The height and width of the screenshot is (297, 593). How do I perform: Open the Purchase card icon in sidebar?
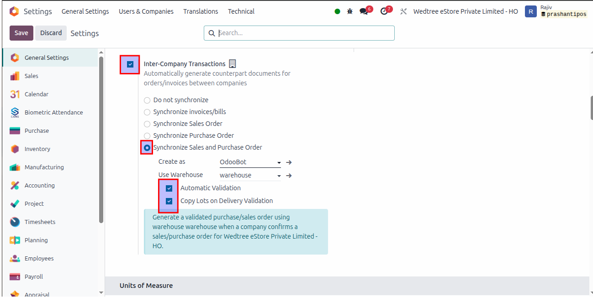click(15, 130)
